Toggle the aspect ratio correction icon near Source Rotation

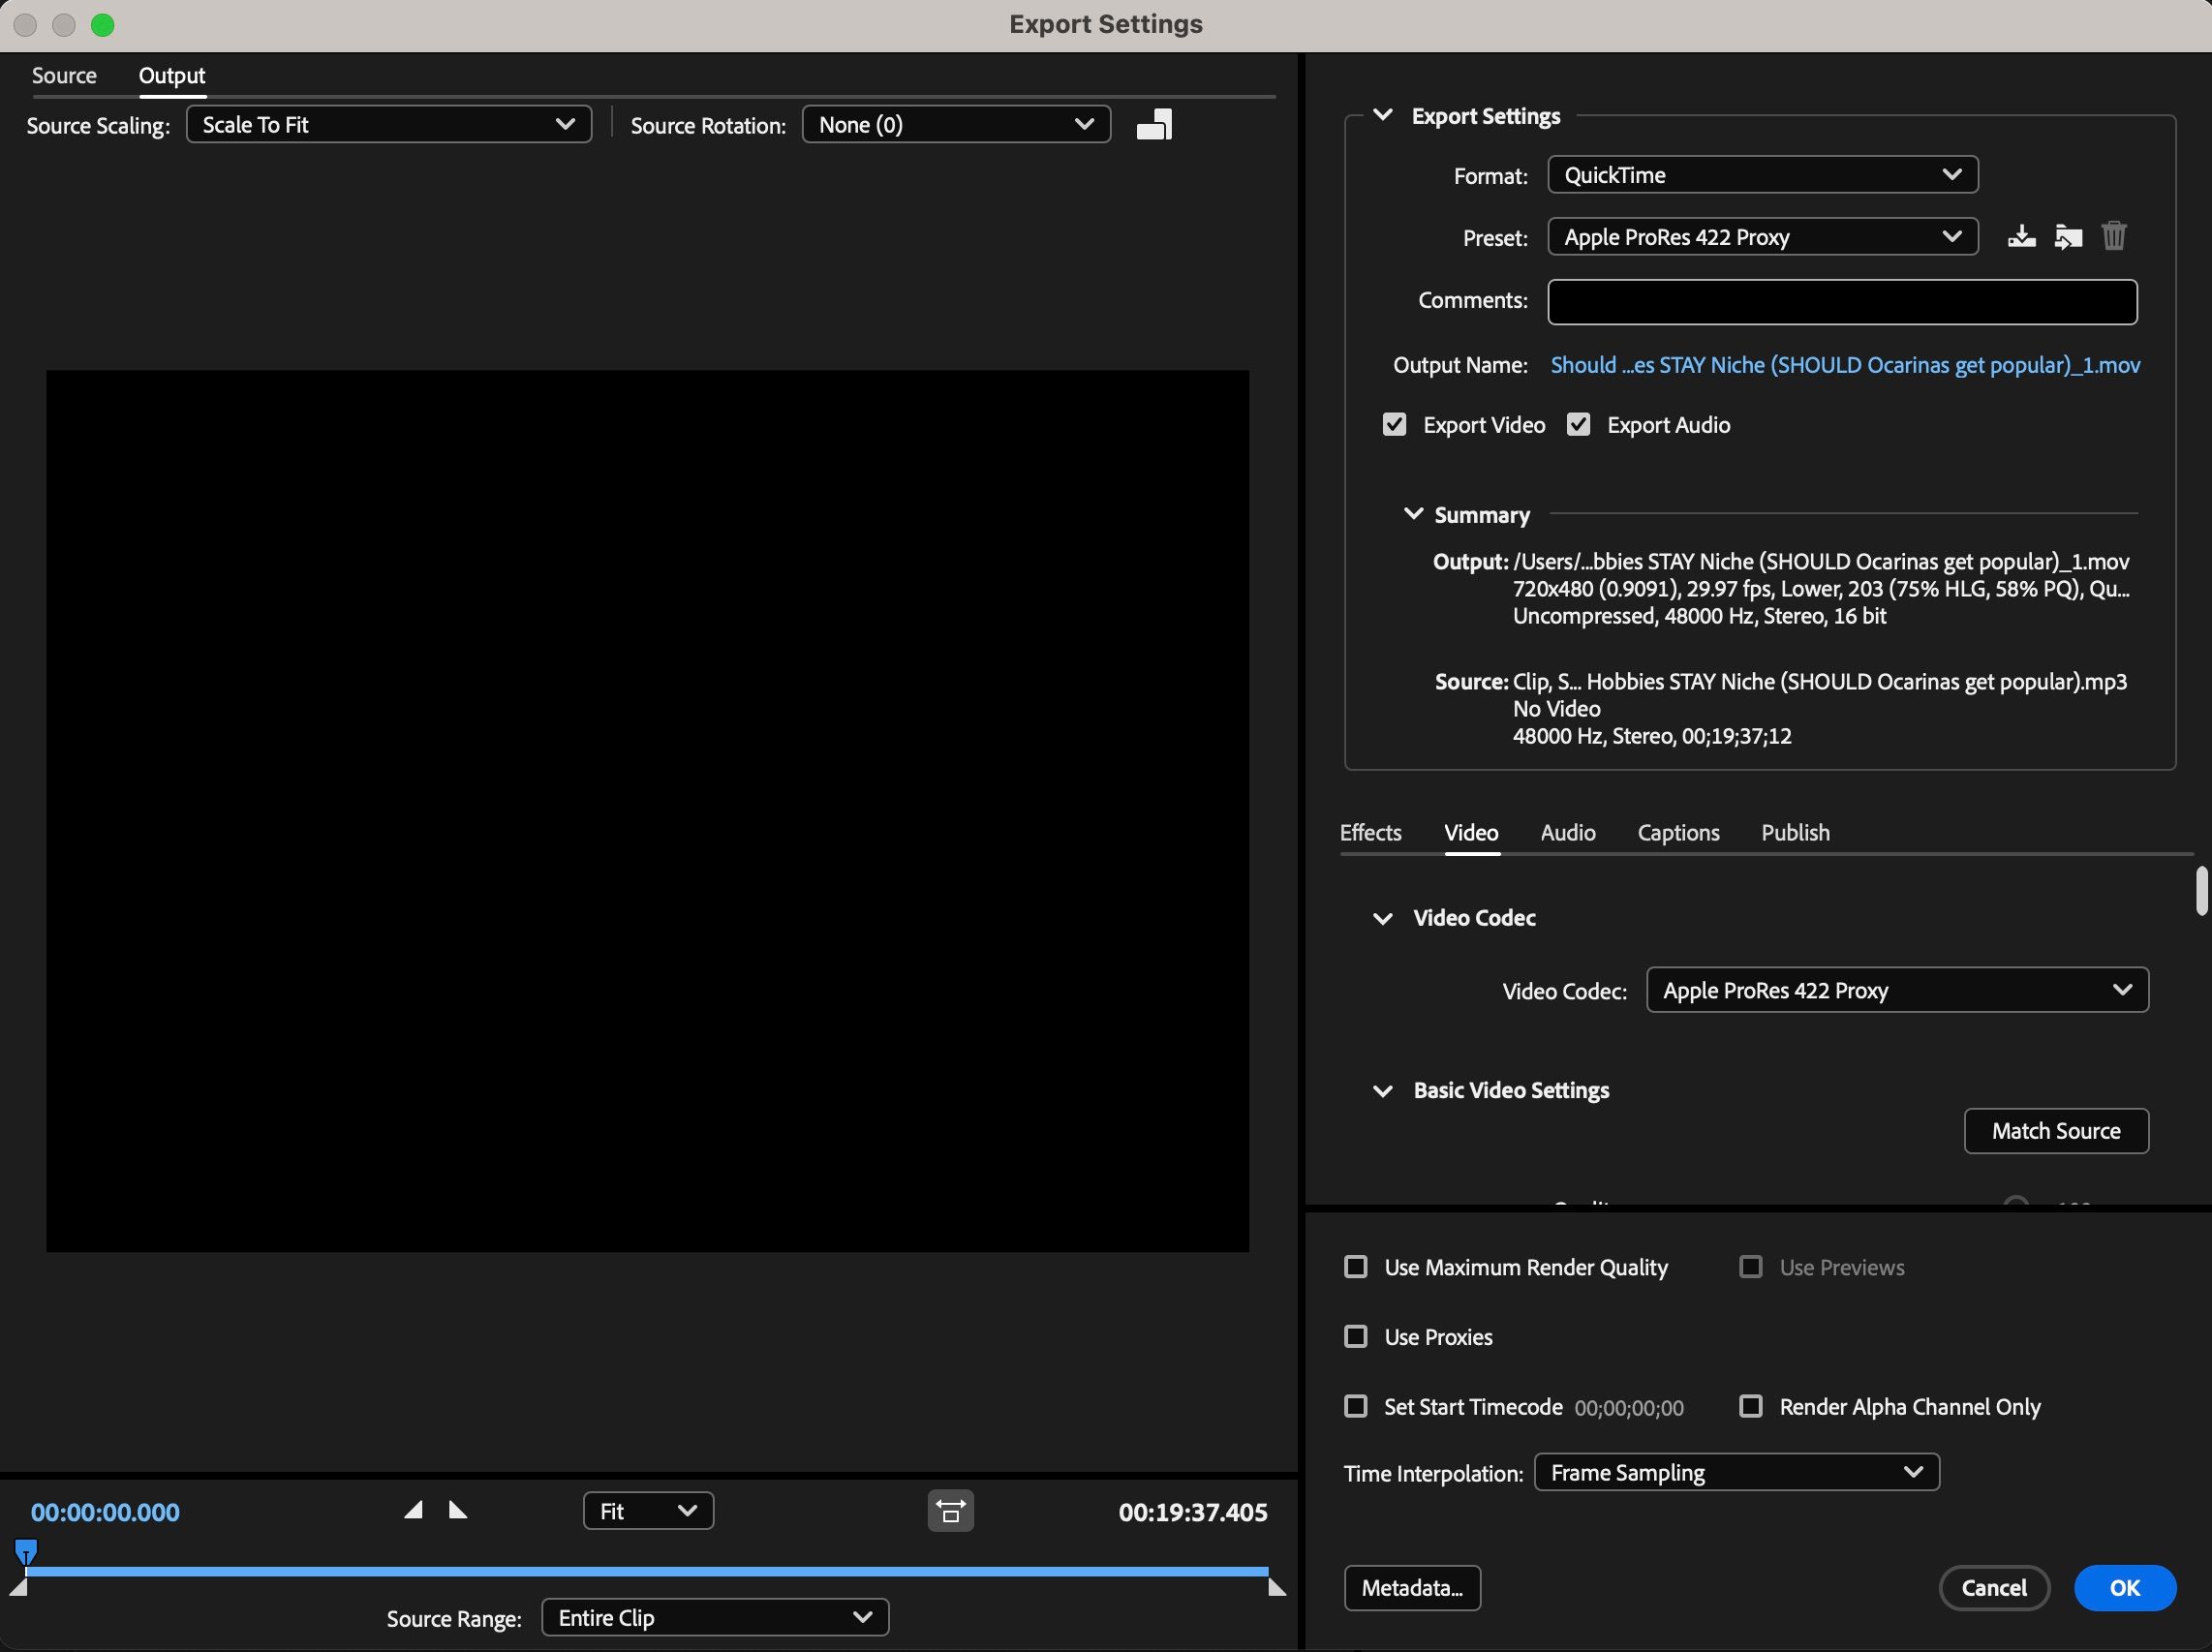[1154, 124]
